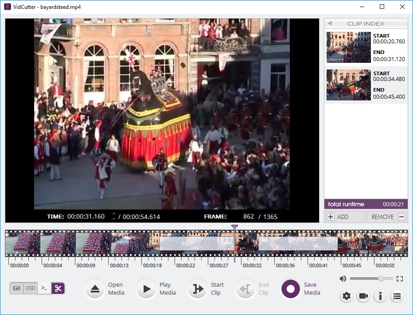413x315 pixels.
Task: Select the clip starting at 00:00:20.760
Action: [366, 47]
